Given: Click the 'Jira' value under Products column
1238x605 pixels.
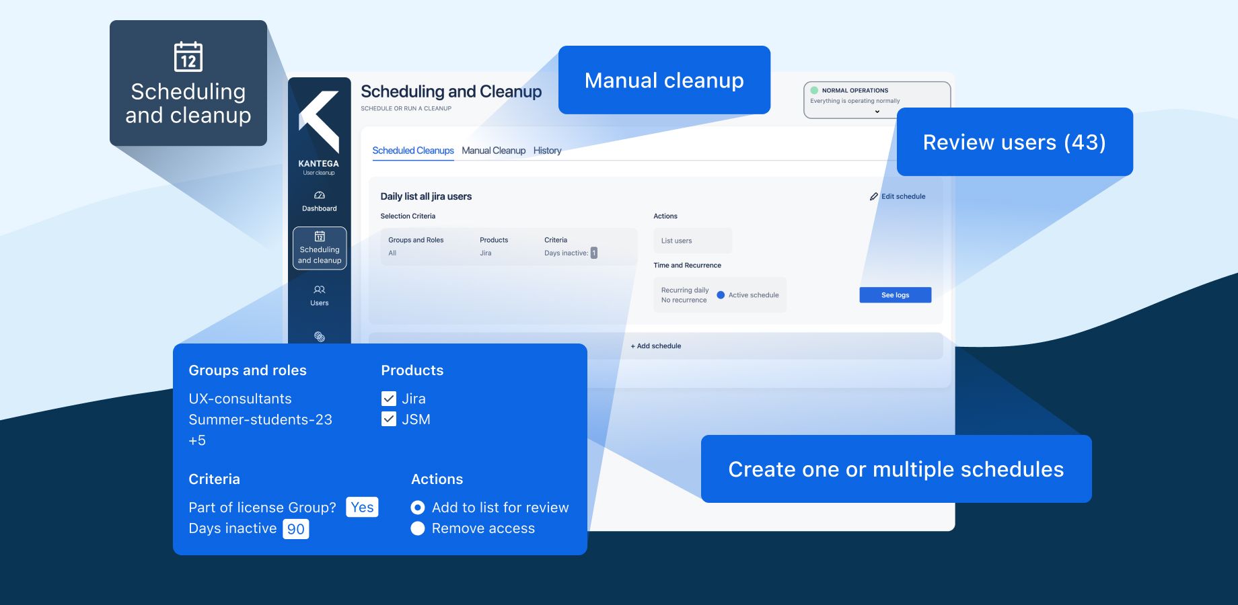Looking at the screenshot, I should (486, 253).
